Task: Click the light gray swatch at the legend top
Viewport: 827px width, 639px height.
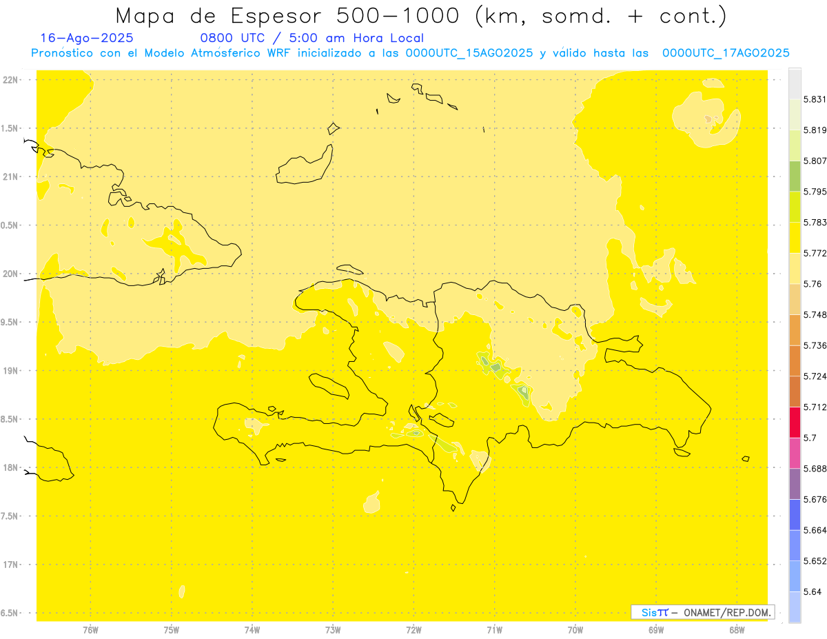Action: pos(795,83)
